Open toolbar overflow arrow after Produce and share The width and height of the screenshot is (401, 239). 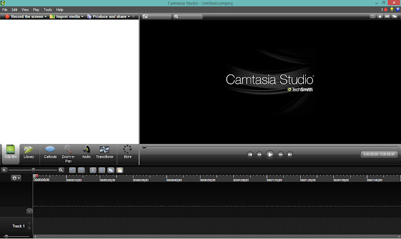click(x=133, y=17)
